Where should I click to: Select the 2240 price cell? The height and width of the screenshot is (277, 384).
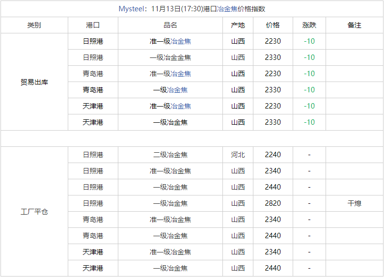coord(273,155)
